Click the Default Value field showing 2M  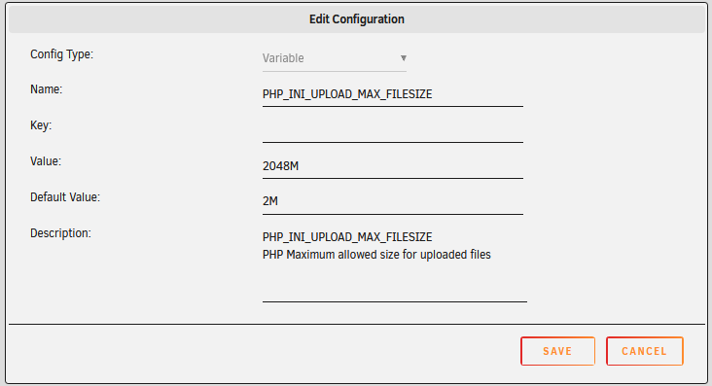393,201
